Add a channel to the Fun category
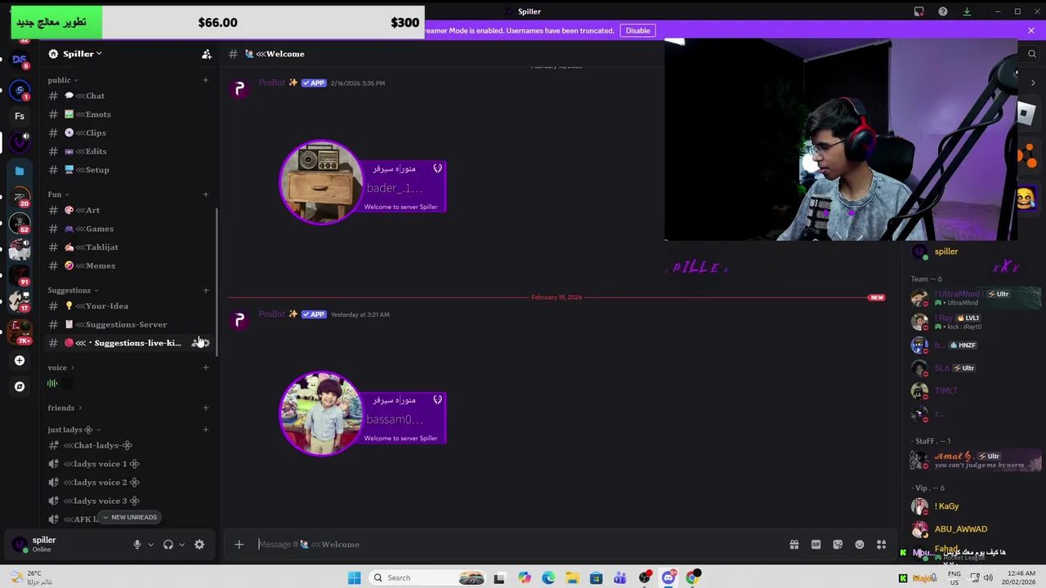Screen dimensions: 1046x588 [206, 194]
